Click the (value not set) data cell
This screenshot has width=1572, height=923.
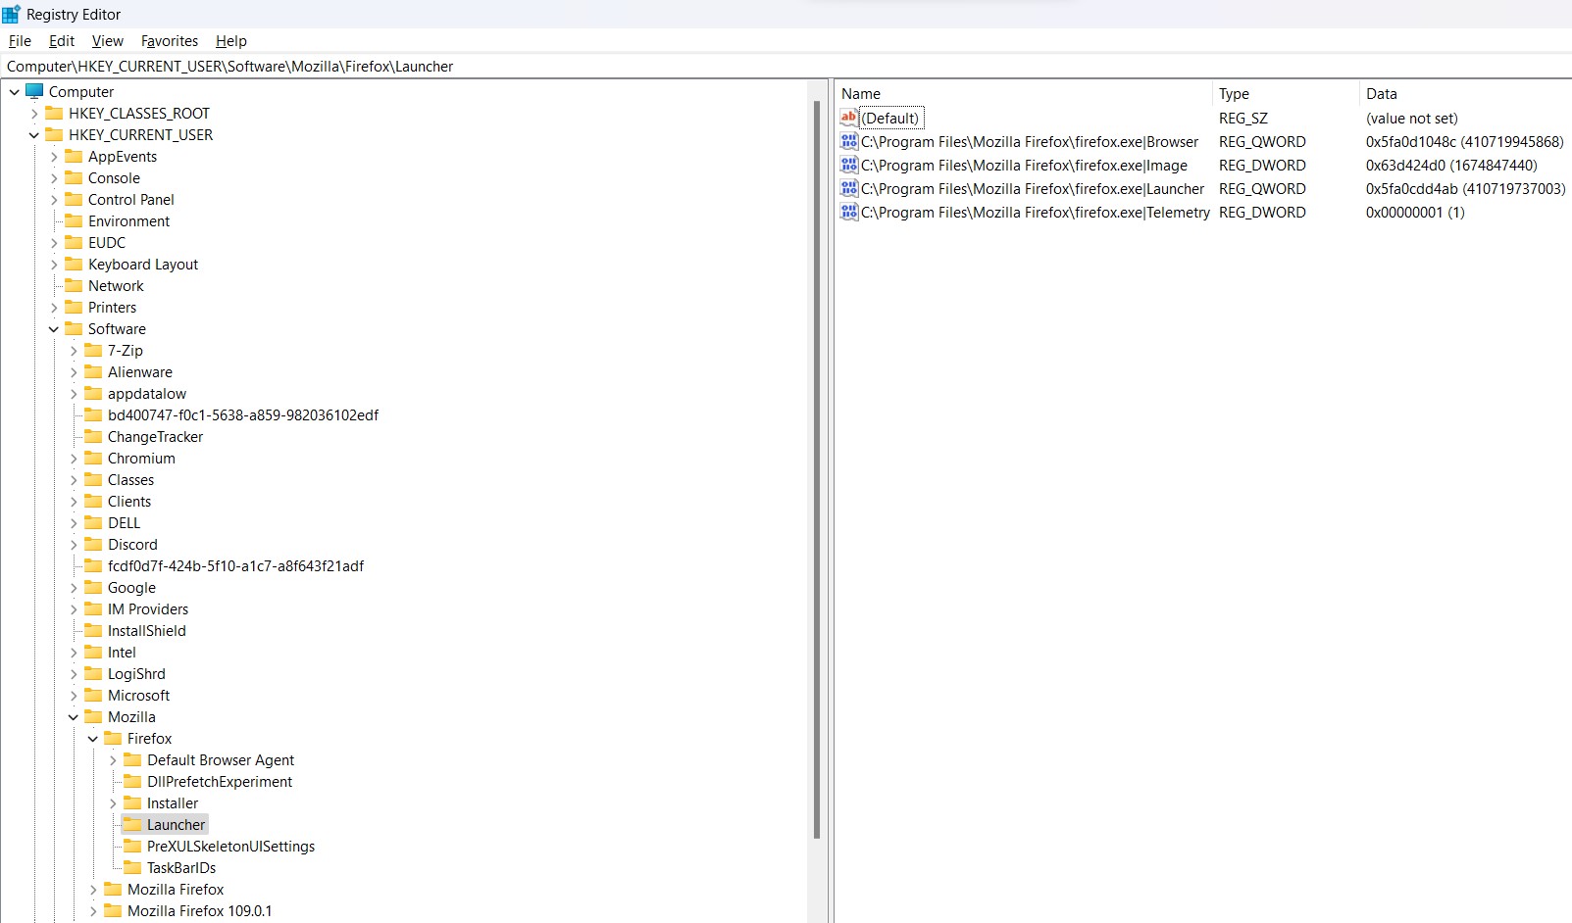click(1411, 119)
